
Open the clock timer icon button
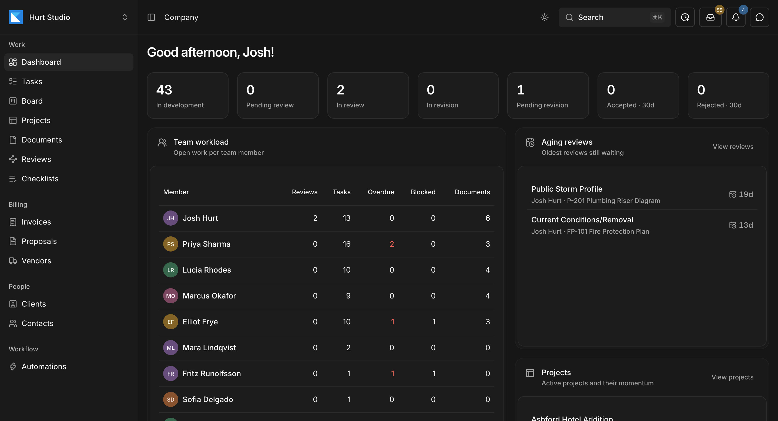pos(685,17)
